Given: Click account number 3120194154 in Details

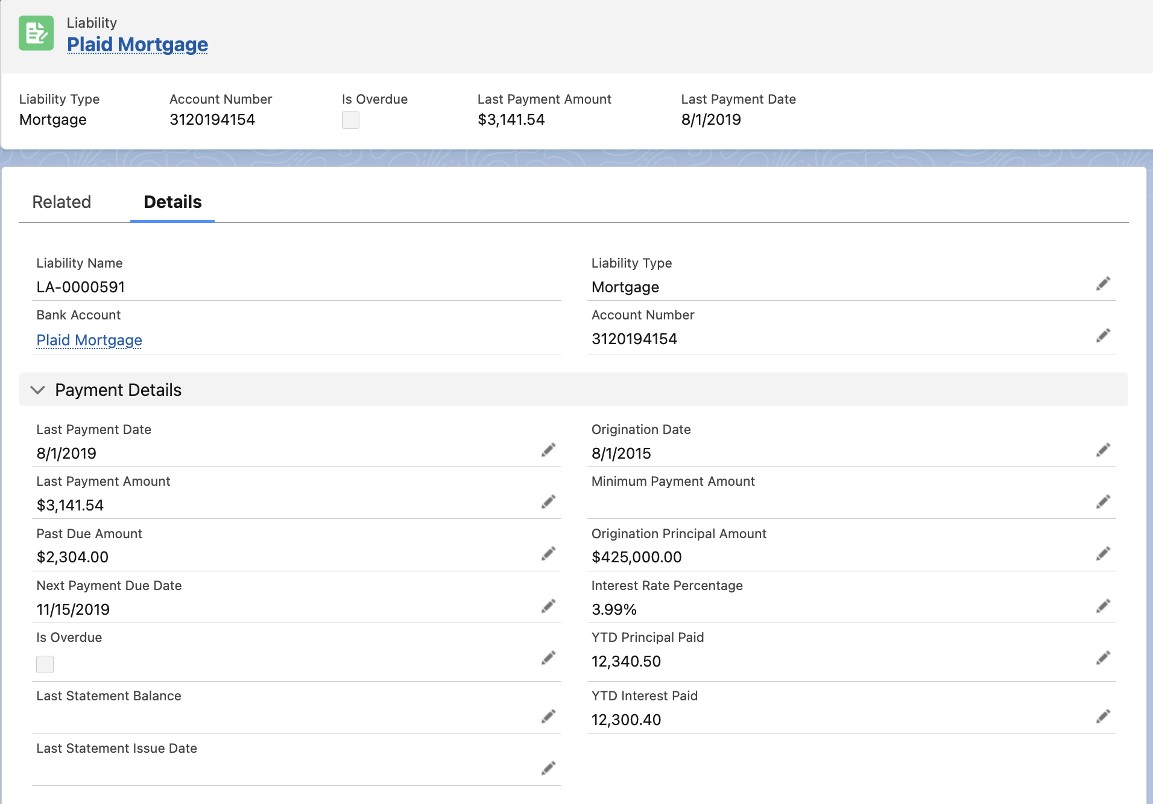Looking at the screenshot, I should pyautogui.click(x=634, y=339).
